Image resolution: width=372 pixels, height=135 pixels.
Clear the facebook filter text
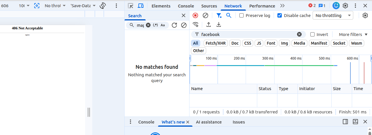click(299, 34)
